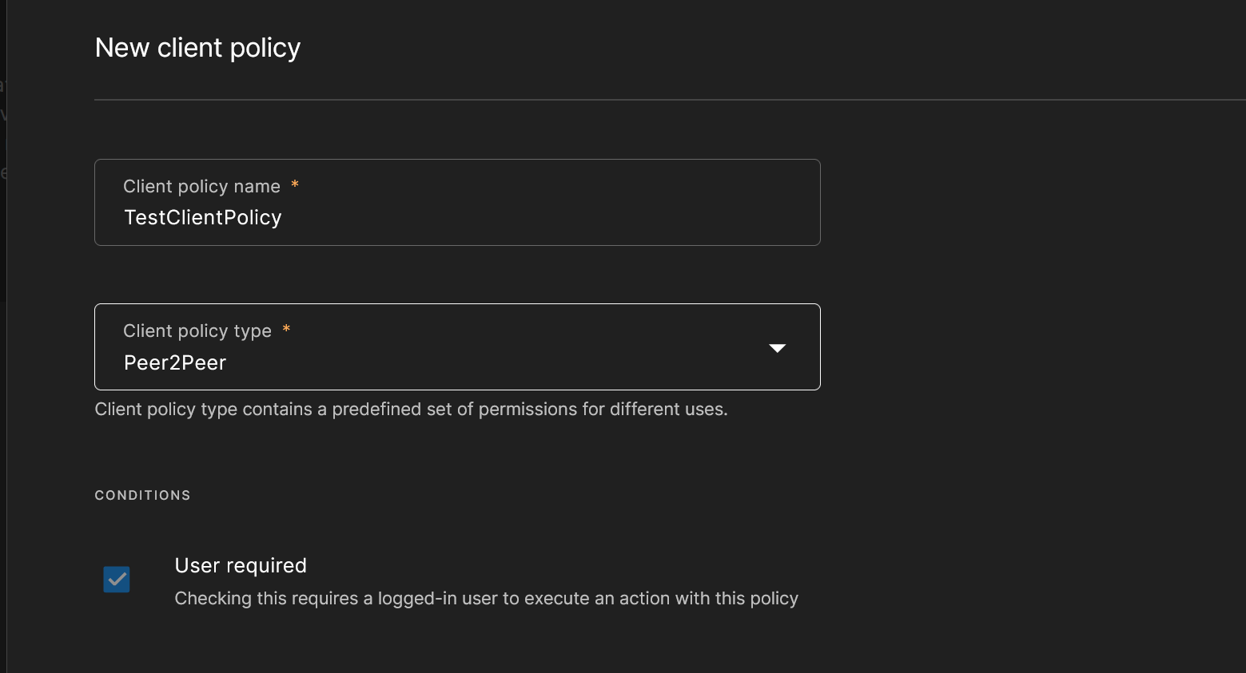The height and width of the screenshot is (673, 1246).
Task: Click the 'Checking this requires a logged-in user' description
Action: coord(486,599)
